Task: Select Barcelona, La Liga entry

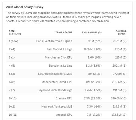Action: [61, 66]
